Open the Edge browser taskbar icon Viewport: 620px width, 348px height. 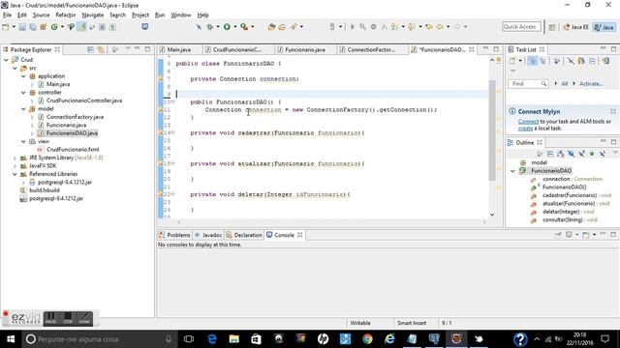click(x=212, y=339)
